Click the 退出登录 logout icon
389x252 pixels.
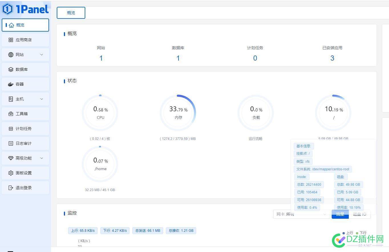click(11, 188)
